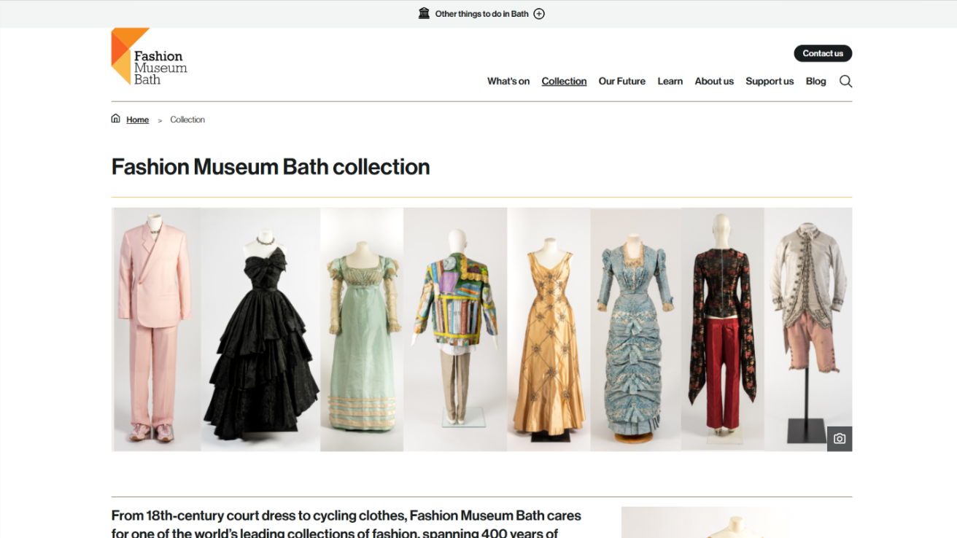Open the Our Future page
The image size is (957, 538).
[621, 81]
